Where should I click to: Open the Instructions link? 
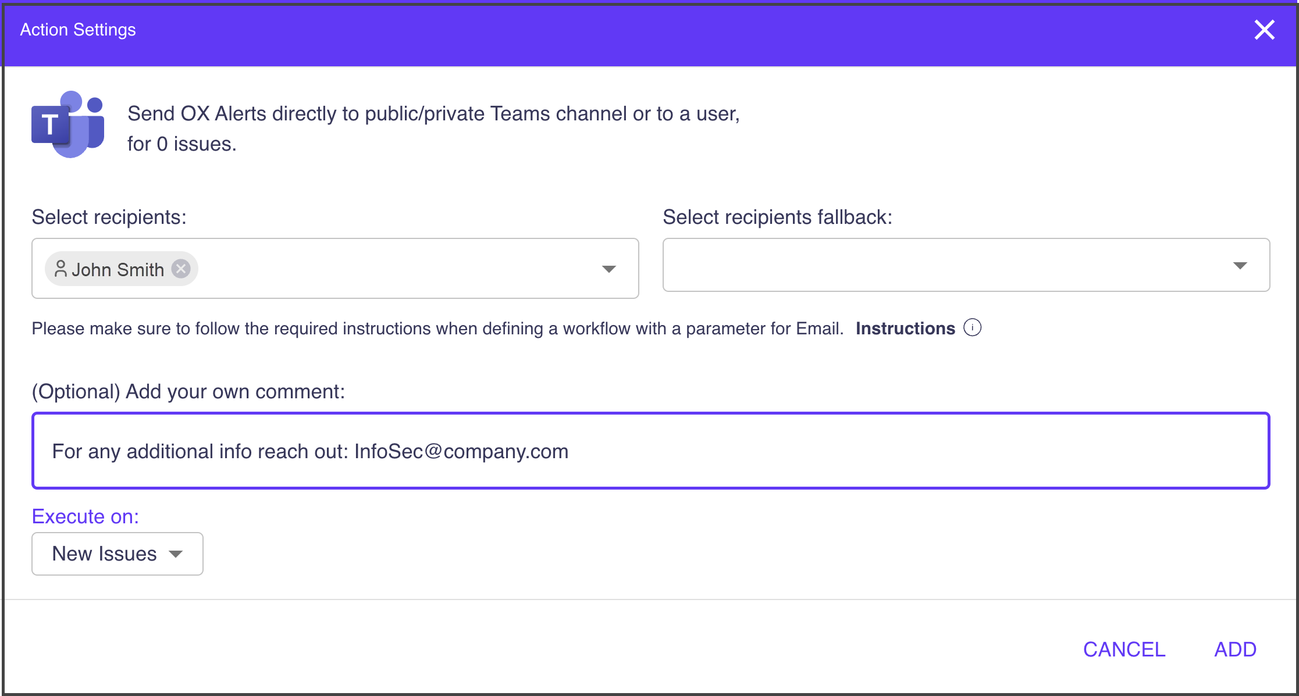(905, 329)
